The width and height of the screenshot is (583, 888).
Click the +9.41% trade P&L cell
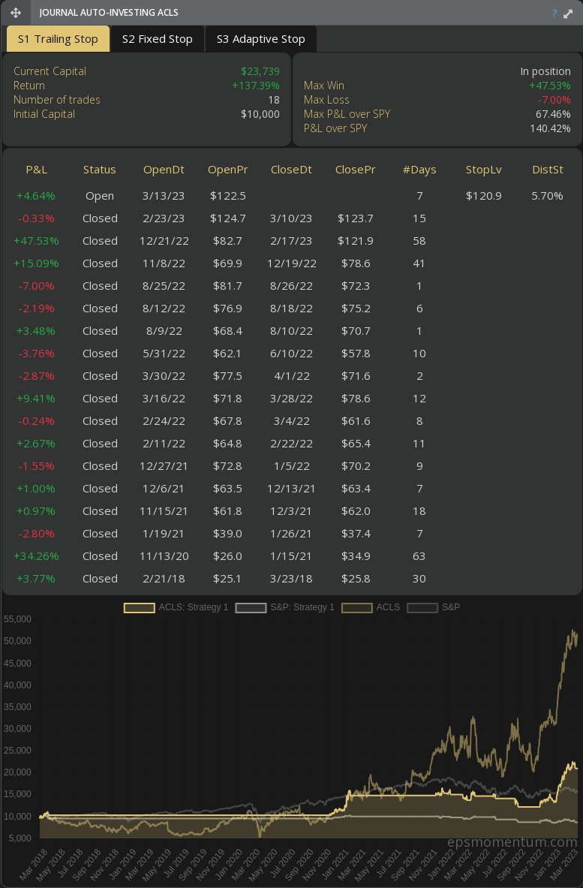(36, 399)
